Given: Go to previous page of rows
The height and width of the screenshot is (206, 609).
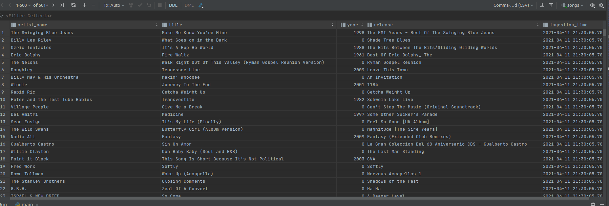Looking at the screenshot, I should 10,5.
